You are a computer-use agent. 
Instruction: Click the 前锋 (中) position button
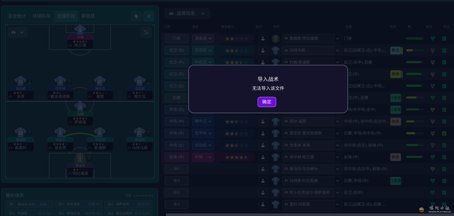tap(177, 157)
